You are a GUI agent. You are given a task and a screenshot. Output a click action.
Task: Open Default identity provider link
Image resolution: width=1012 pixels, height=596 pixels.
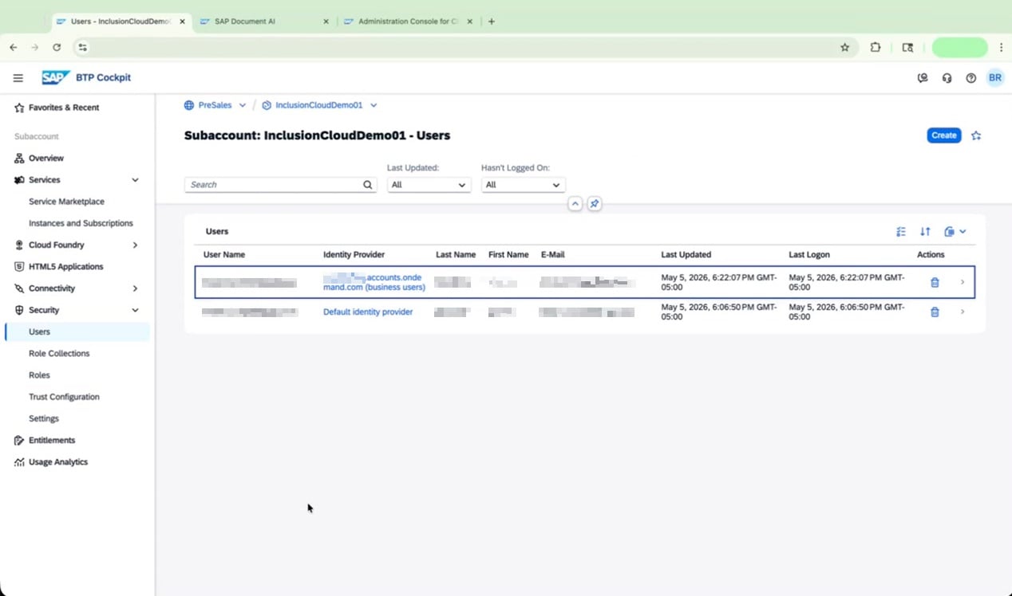pos(368,312)
